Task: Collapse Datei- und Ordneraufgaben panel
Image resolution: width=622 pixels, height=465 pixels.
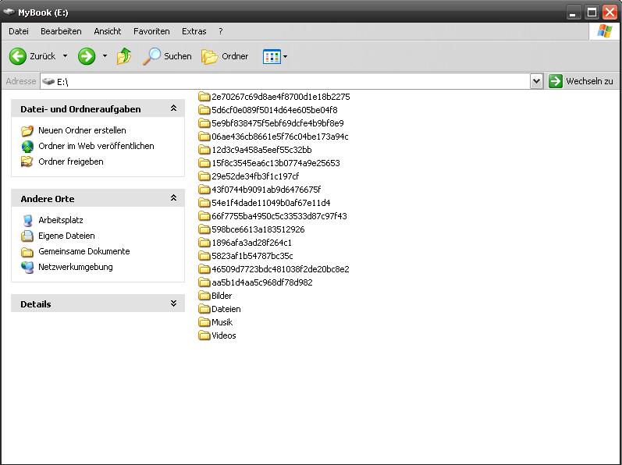Action: click(173, 108)
